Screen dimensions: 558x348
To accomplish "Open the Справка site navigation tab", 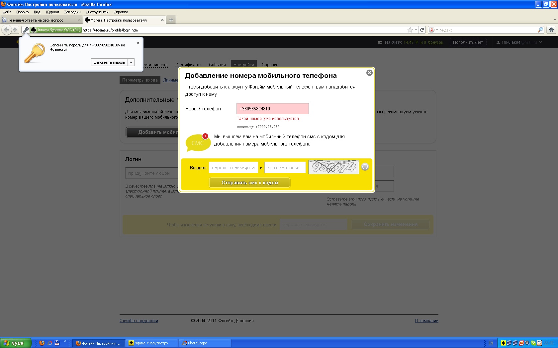I will point(270,65).
